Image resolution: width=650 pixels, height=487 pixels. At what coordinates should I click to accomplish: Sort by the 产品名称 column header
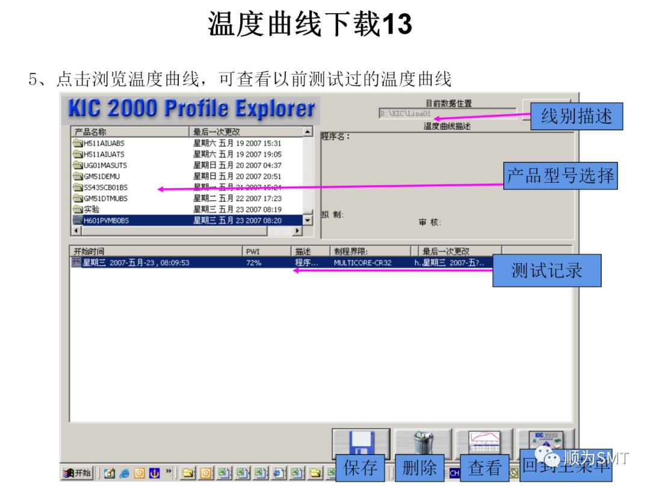coord(130,132)
